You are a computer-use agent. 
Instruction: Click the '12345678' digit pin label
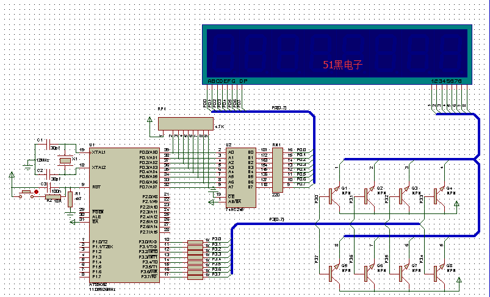click(x=446, y=81)
